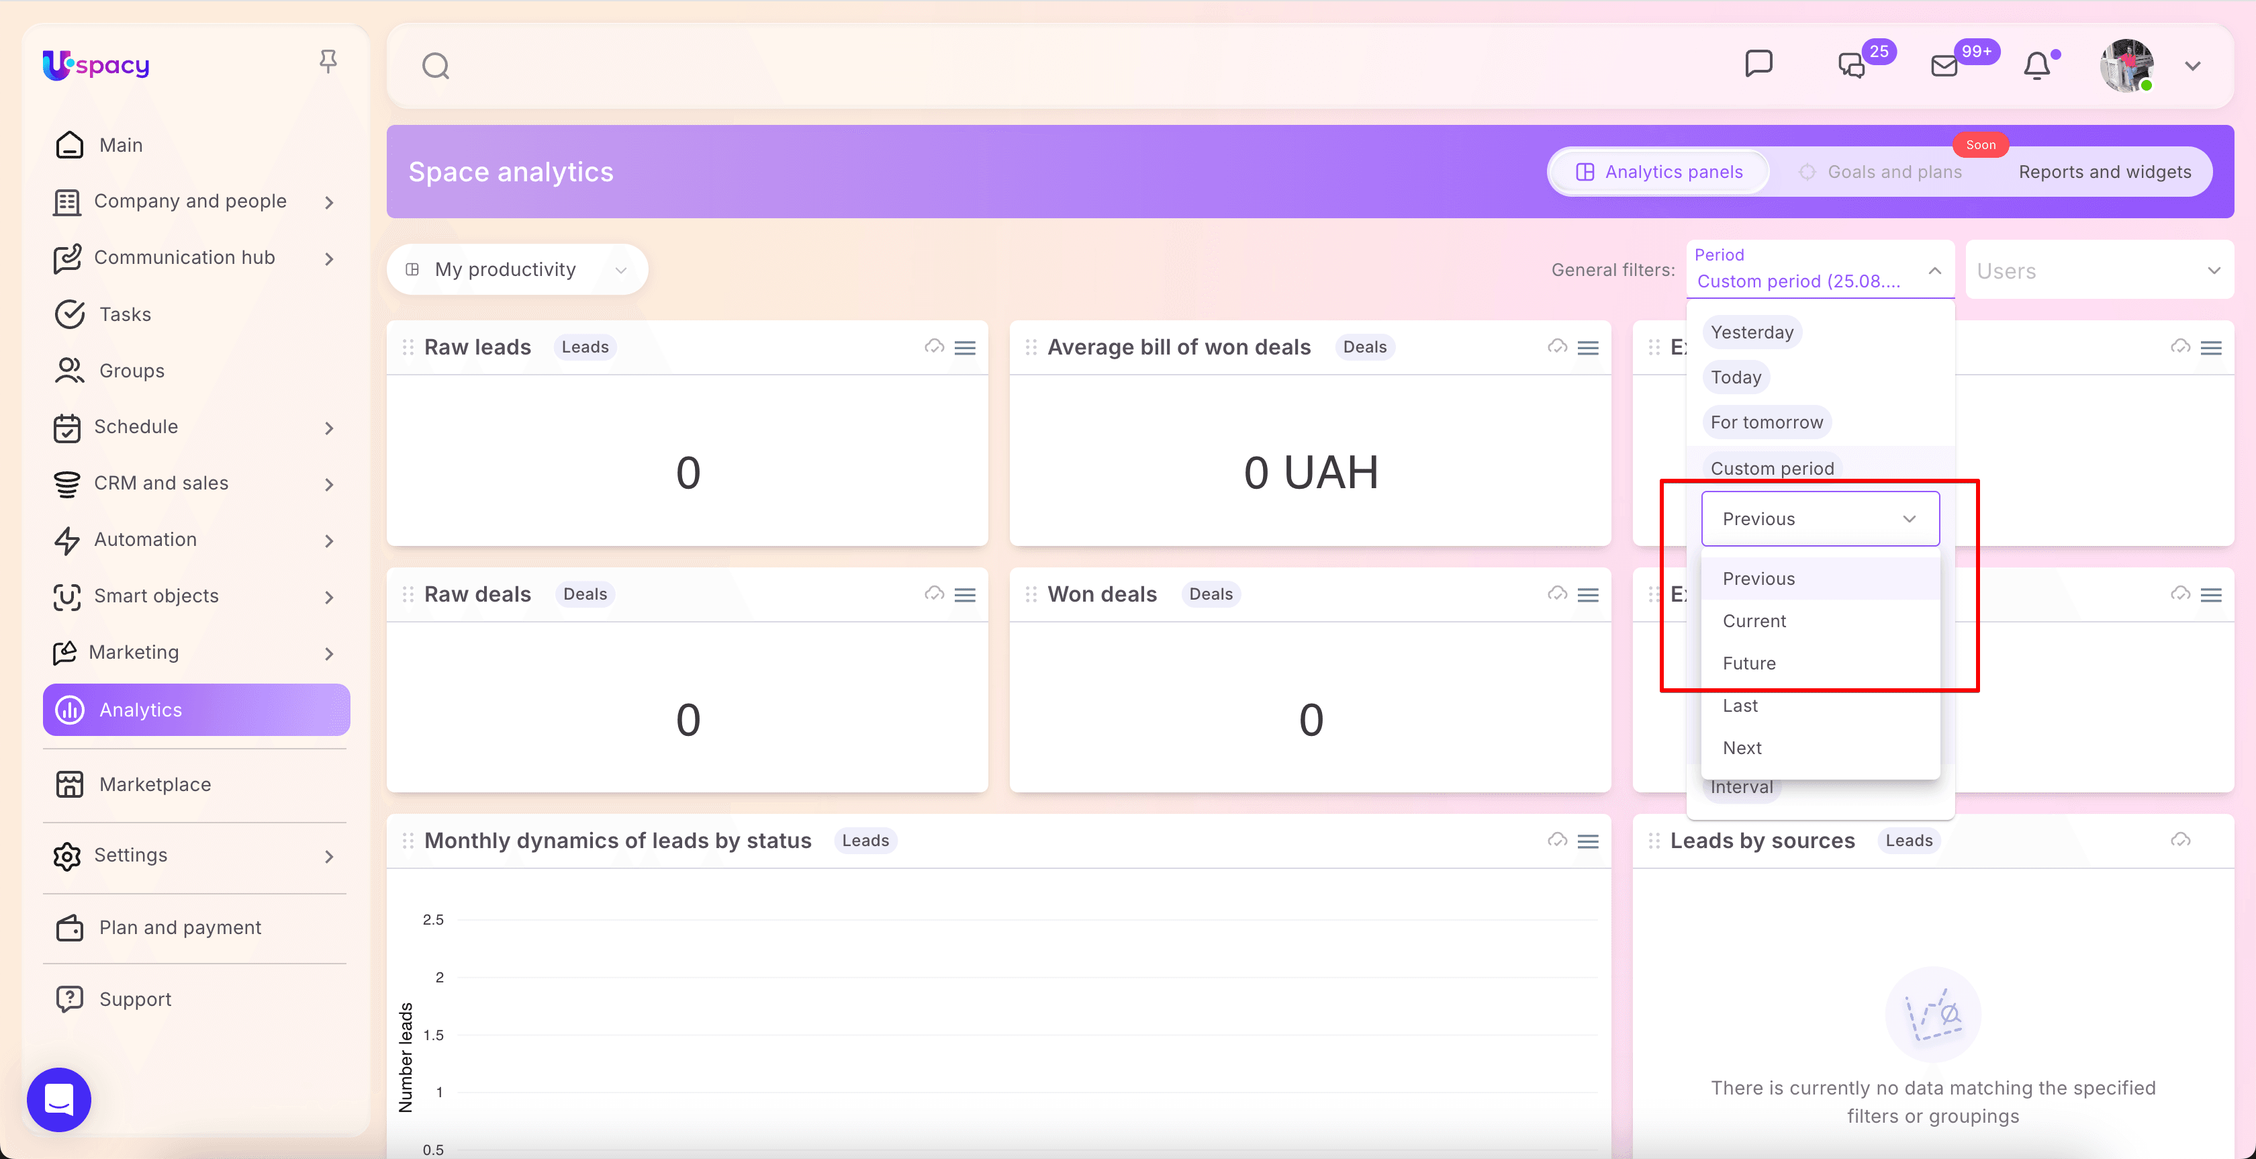Image resolution: width=2256 pixels, height=1159 pixels.
Task: Choose the Custom period chip
Action: [x=1772, y=468]
